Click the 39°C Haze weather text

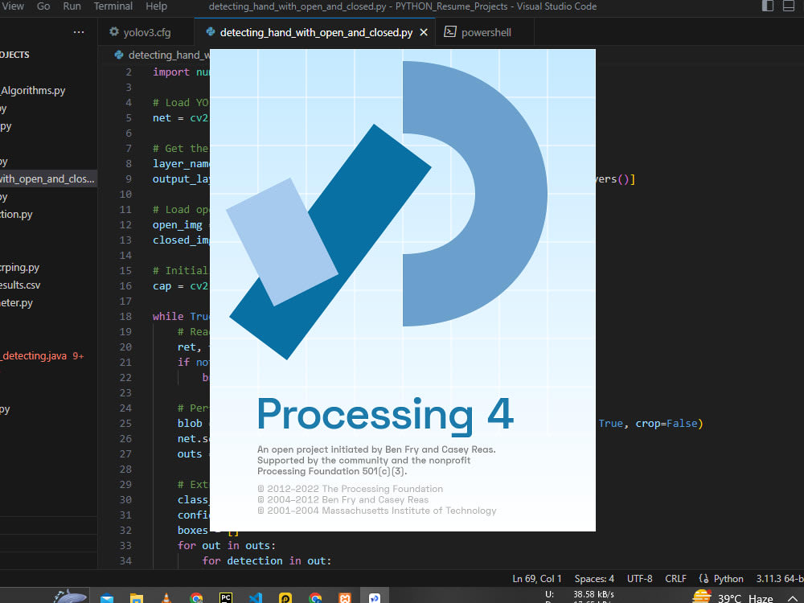(x=745, y=598)
